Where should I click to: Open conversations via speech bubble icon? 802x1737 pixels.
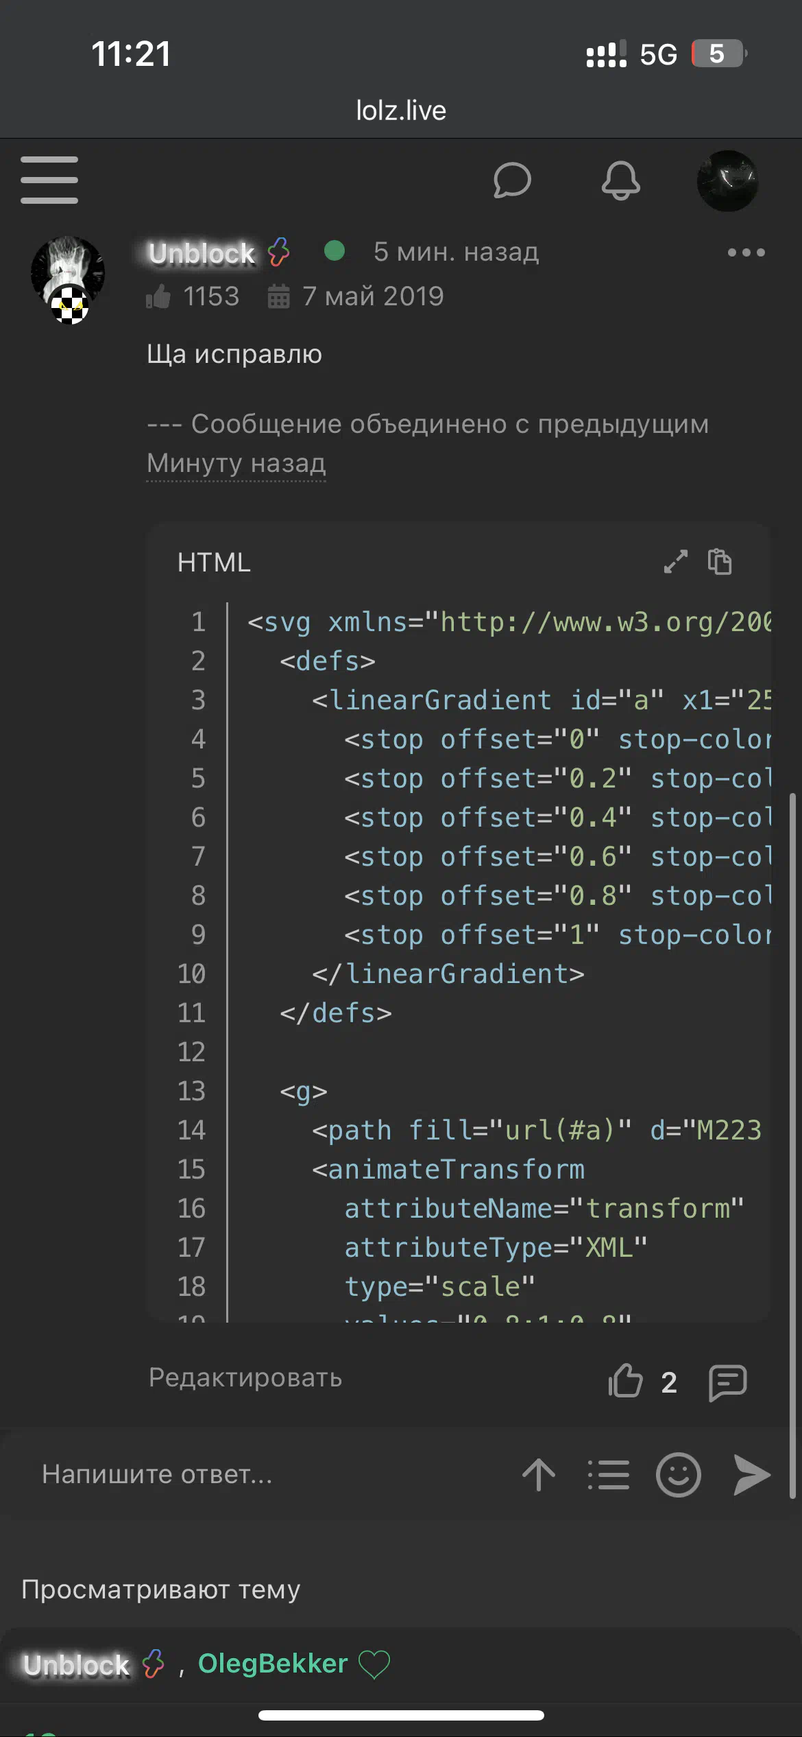coord(512,180)
